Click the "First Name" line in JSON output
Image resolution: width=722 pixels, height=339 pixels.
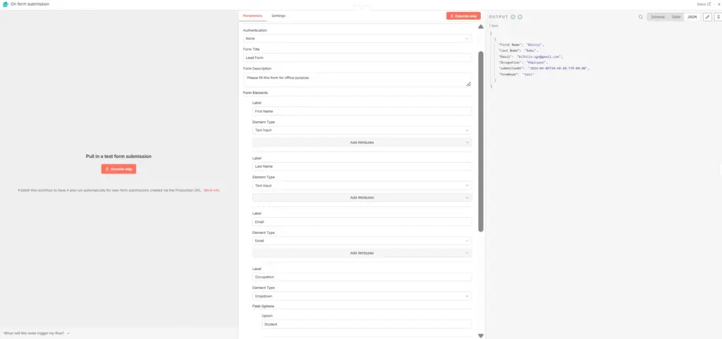coord(521,44)
